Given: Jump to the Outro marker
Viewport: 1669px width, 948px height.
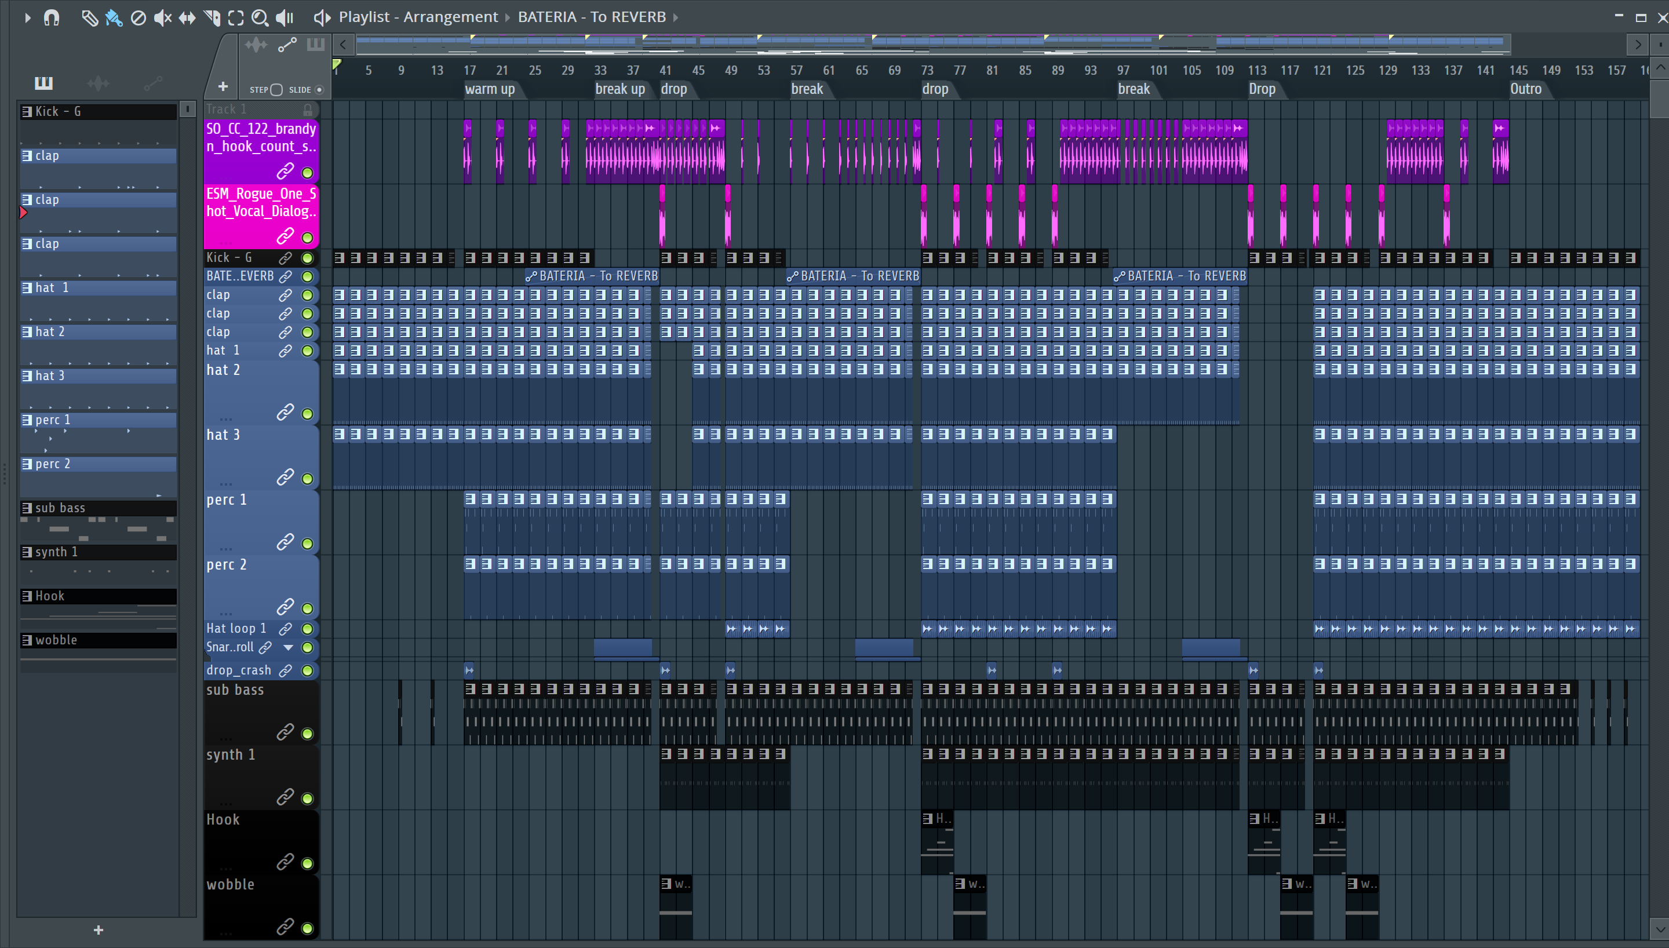Looking at the screenshot, I should tap(1525, 89).
